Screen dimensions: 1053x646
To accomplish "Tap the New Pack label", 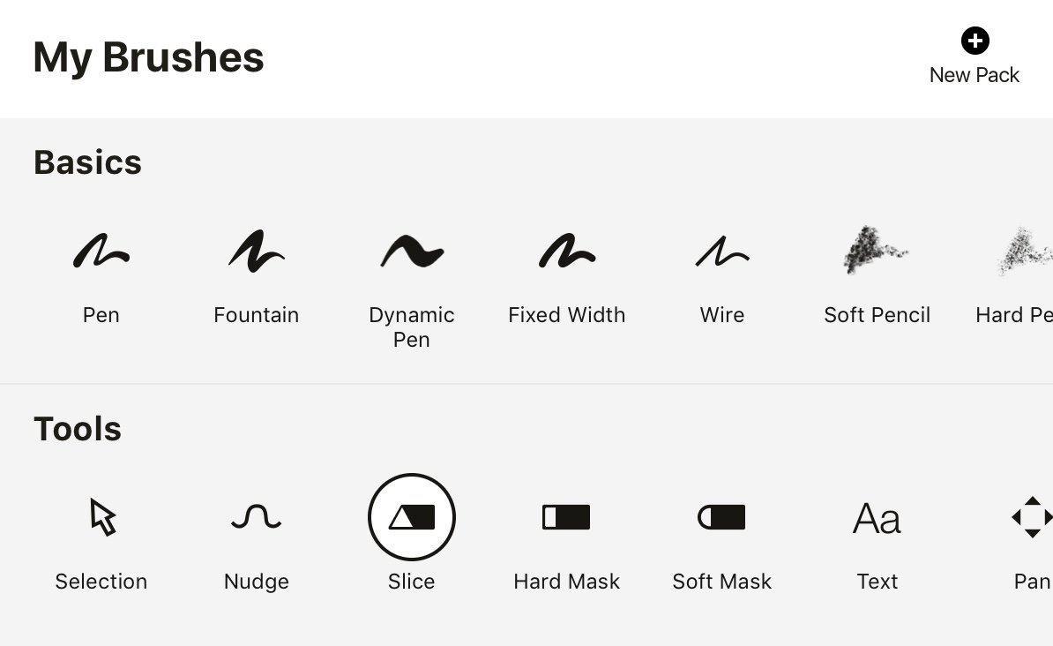I will coord(975,75).
